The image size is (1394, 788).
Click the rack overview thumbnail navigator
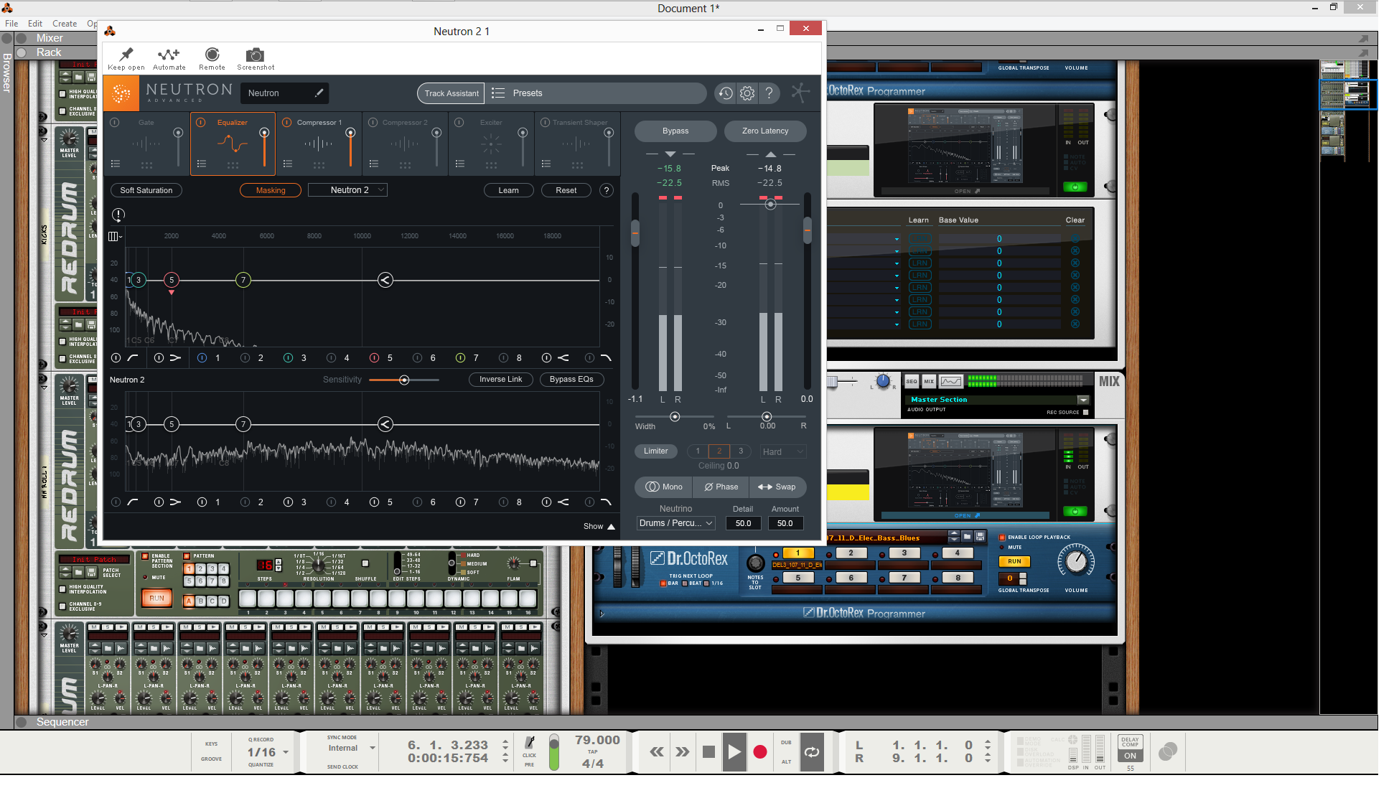1347,94
